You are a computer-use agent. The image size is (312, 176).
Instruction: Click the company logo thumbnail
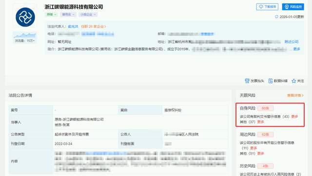[25, 17]
